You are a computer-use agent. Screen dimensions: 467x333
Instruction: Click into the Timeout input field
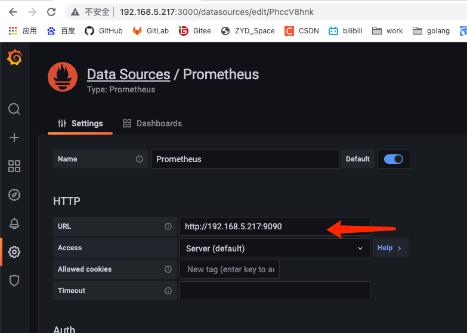(x=275, y=291)
